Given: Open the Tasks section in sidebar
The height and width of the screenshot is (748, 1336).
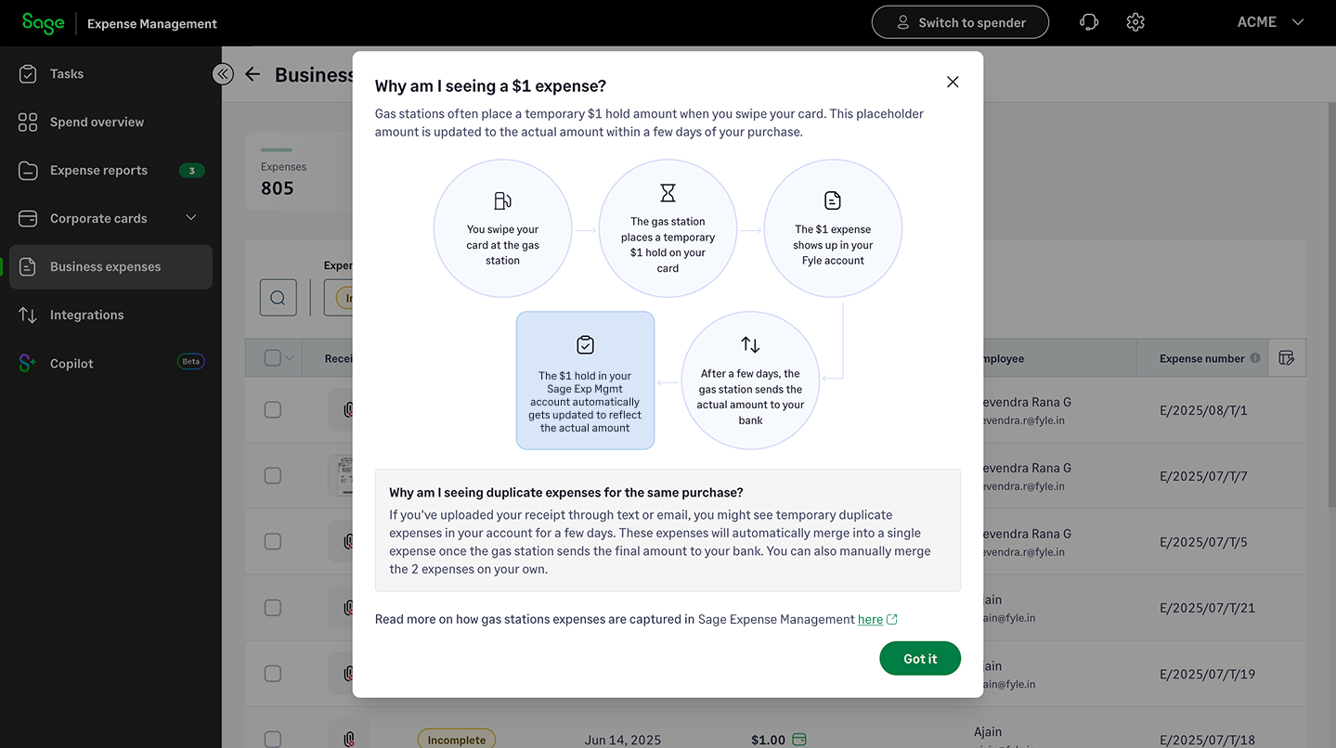Looking at the screenshot, I should point(65,73).
